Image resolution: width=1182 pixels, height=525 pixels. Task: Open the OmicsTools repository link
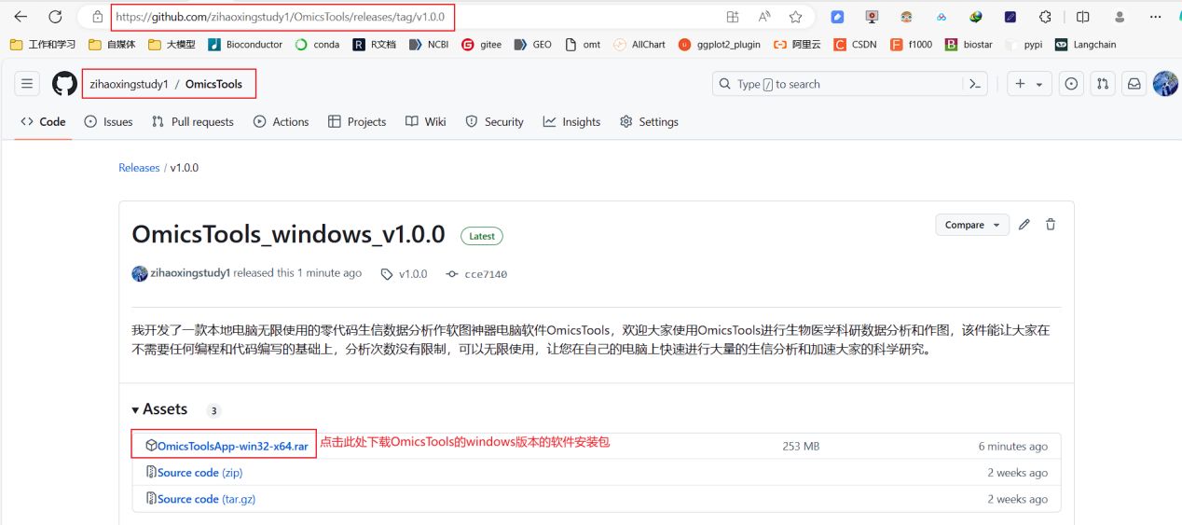coord(213,84)
